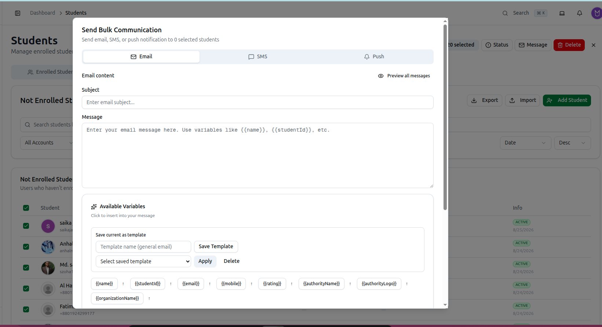Screen dimensions: 602x327
Task: Click the Import button
Action: pos(522,100)
